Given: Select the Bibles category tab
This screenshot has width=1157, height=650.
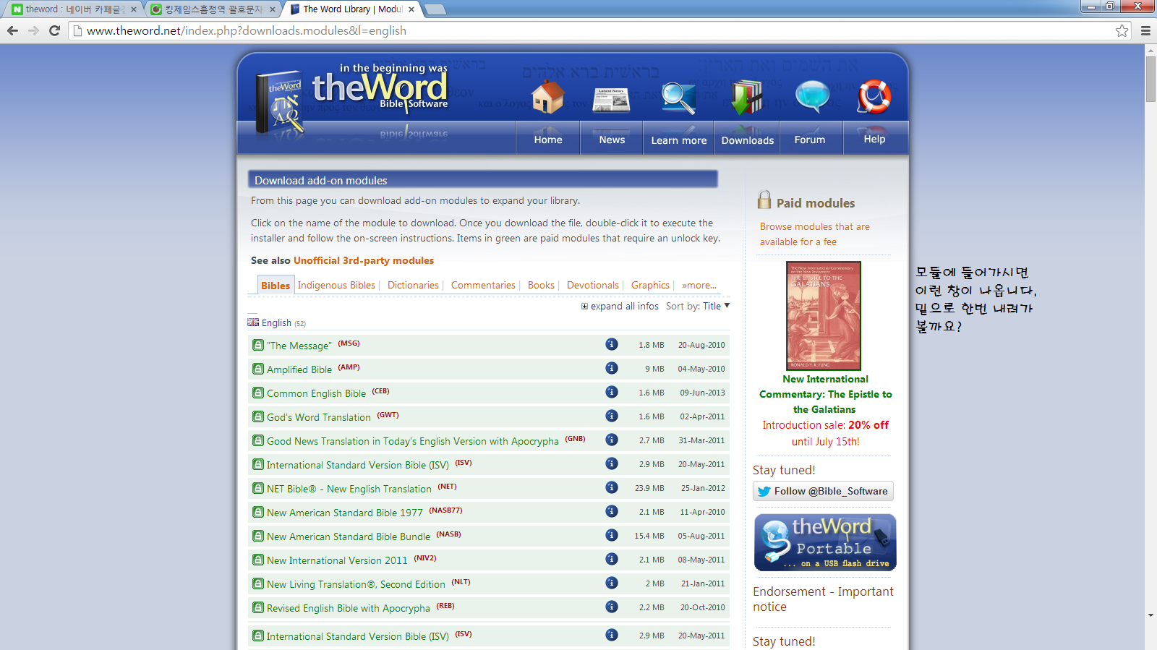Looking at the screenshot, I should (276, 286).
